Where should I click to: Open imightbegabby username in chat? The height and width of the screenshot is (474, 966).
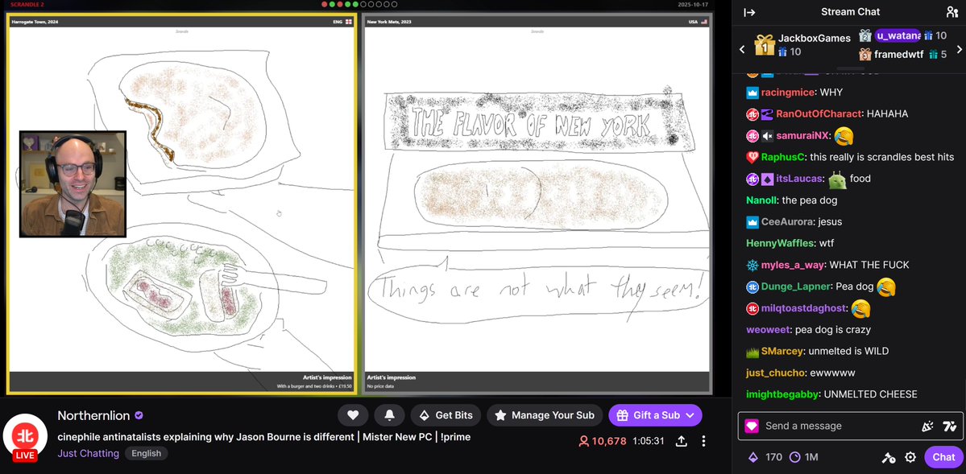tap(783, 394)
